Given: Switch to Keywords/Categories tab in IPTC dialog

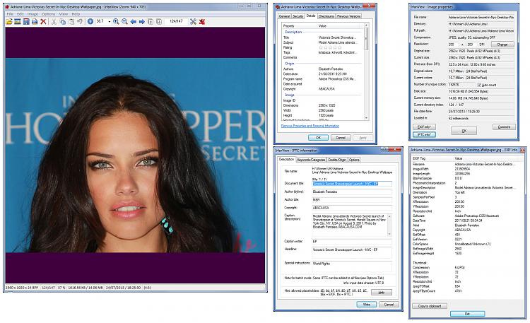Looking at the screenshot, I should click(311, 160).
